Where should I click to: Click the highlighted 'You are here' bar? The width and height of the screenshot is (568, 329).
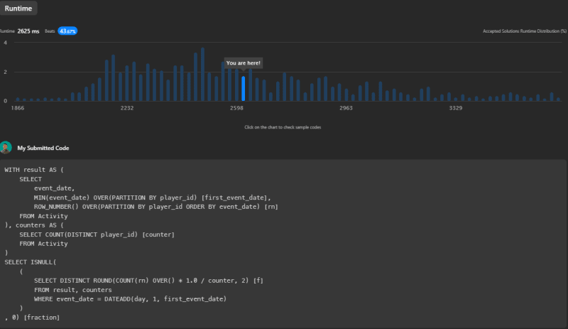[x=243, y=89]
